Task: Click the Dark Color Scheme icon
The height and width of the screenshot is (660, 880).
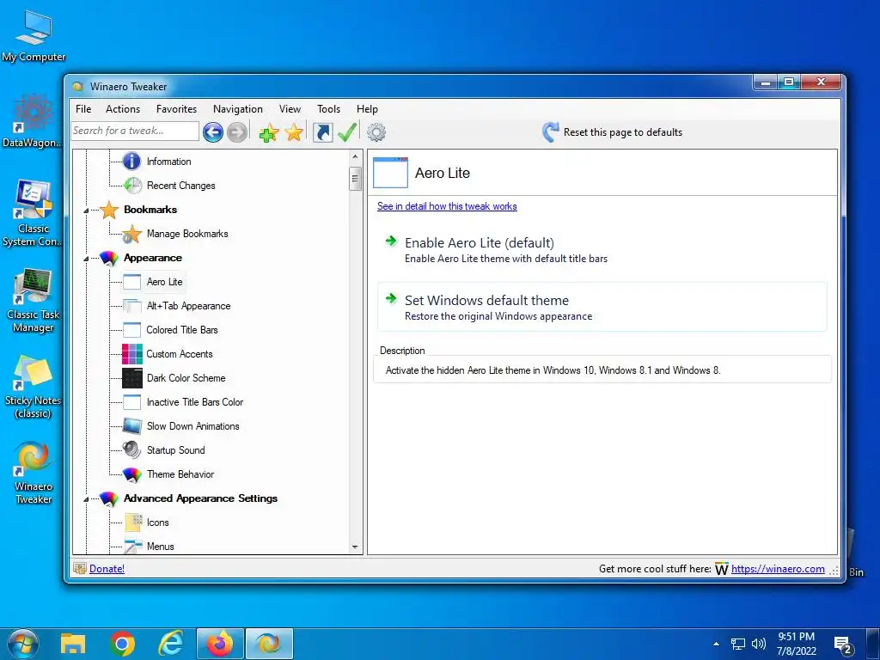Action: point(131,378)
